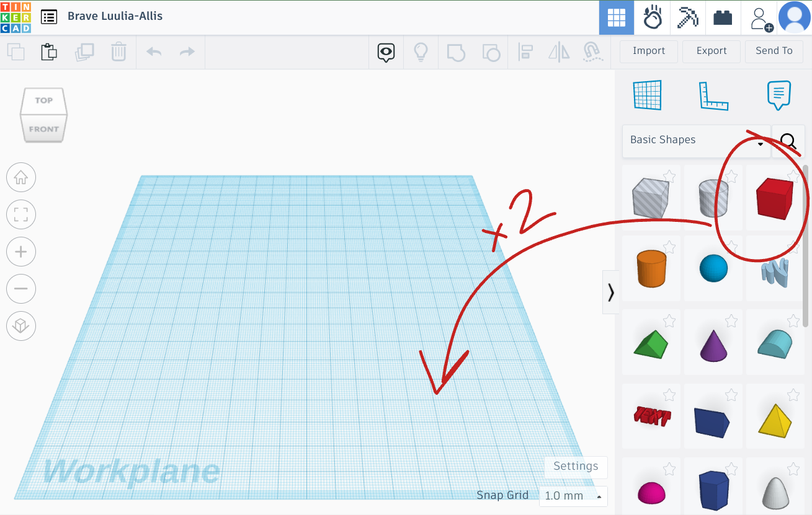This screenshot has width=812, height=515.
Task: Select the orange Cylinder shape
Action: click(651, 269)
